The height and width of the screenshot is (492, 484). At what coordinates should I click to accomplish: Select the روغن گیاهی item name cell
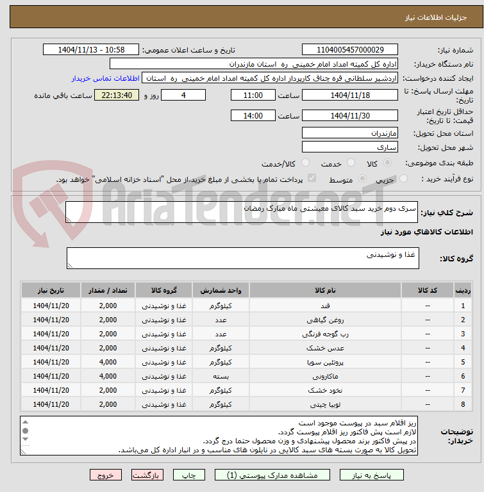[x=325, y=320]
